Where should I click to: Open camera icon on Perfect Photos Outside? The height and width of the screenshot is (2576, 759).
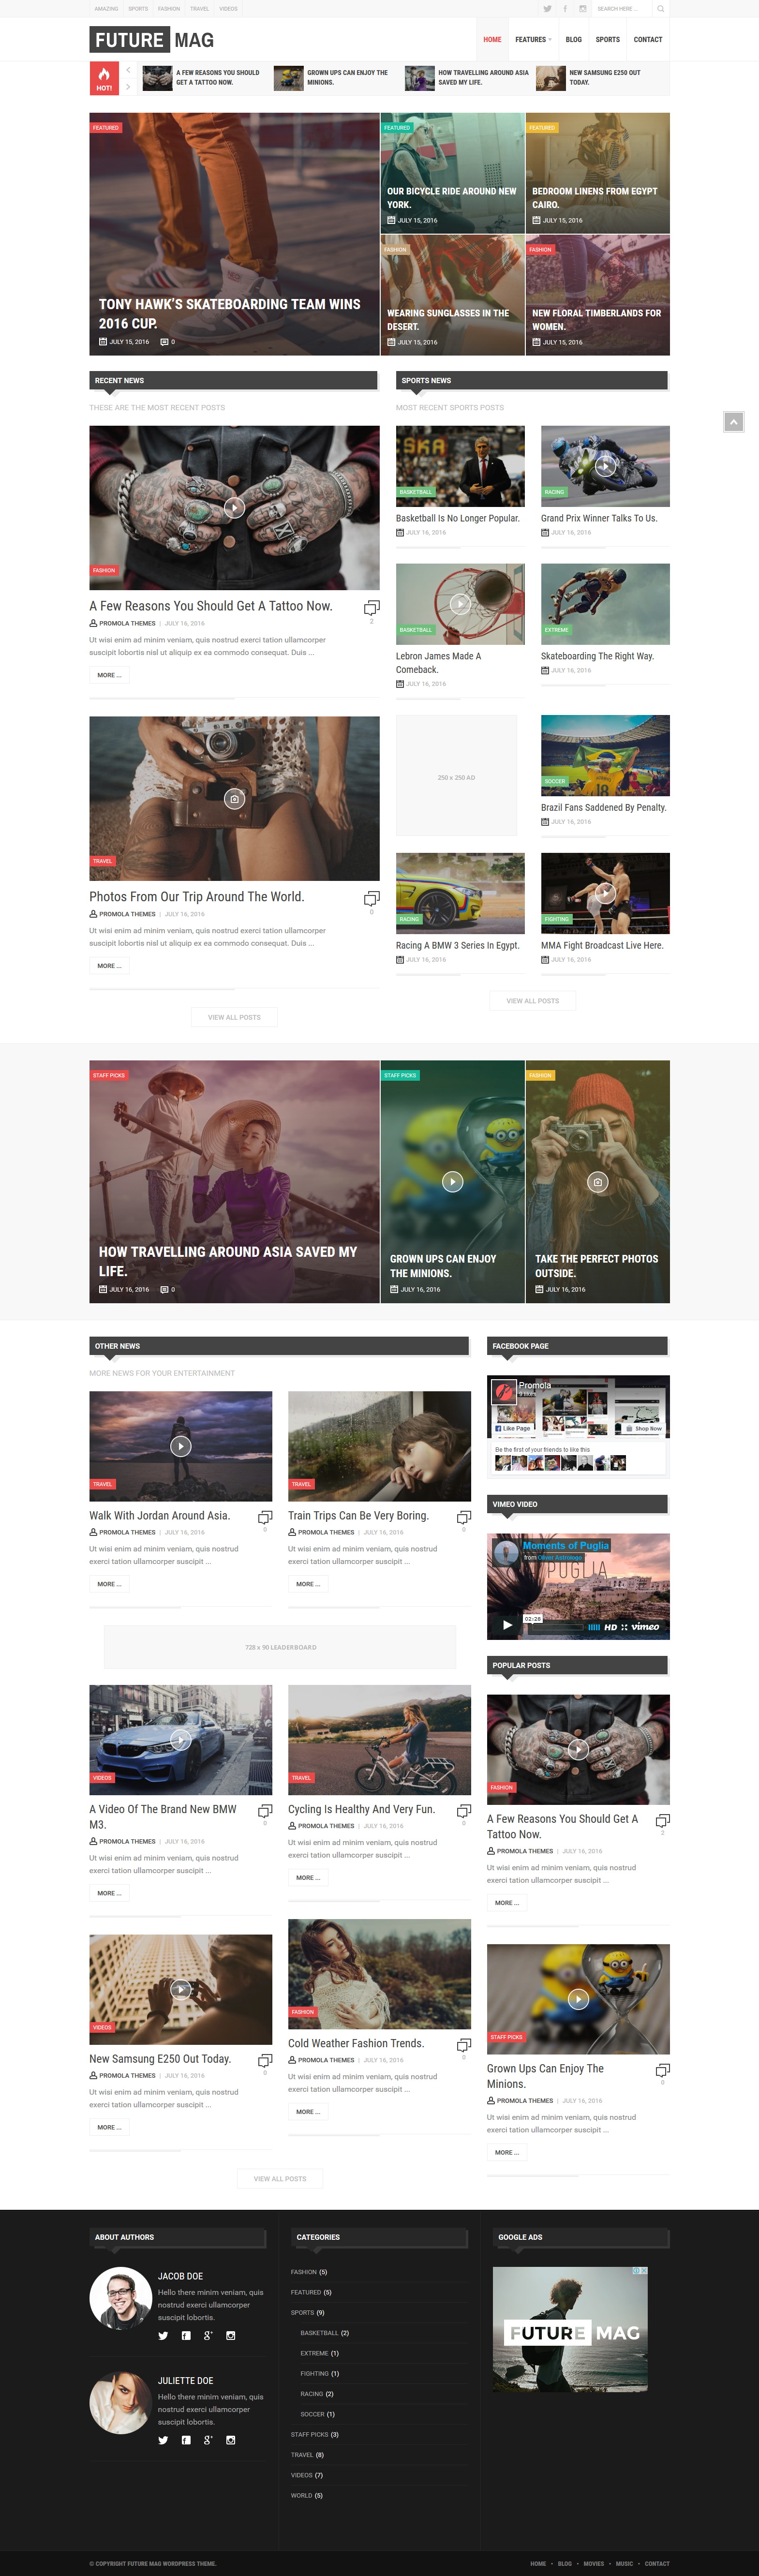pyautogui.click(x=598, y=1181)
